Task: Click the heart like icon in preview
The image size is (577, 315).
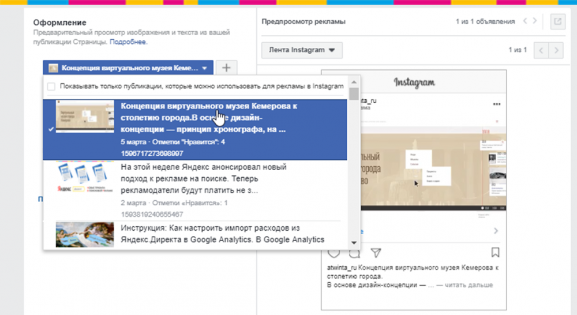Action: pos(334,253)
